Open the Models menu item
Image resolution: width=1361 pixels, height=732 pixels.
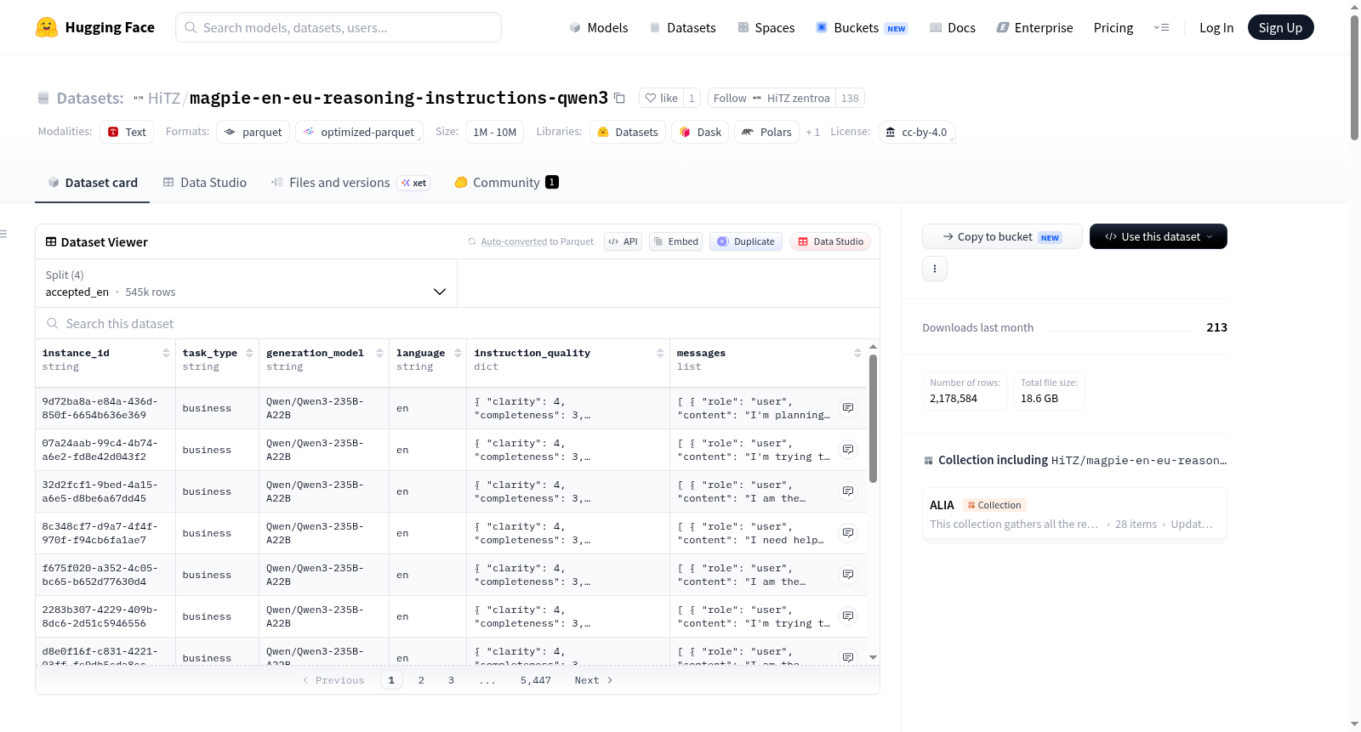(x=599, y=27)
